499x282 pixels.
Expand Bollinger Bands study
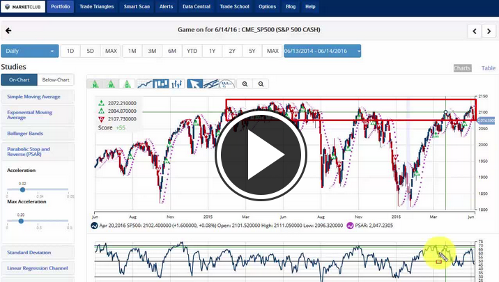[38, 134]
